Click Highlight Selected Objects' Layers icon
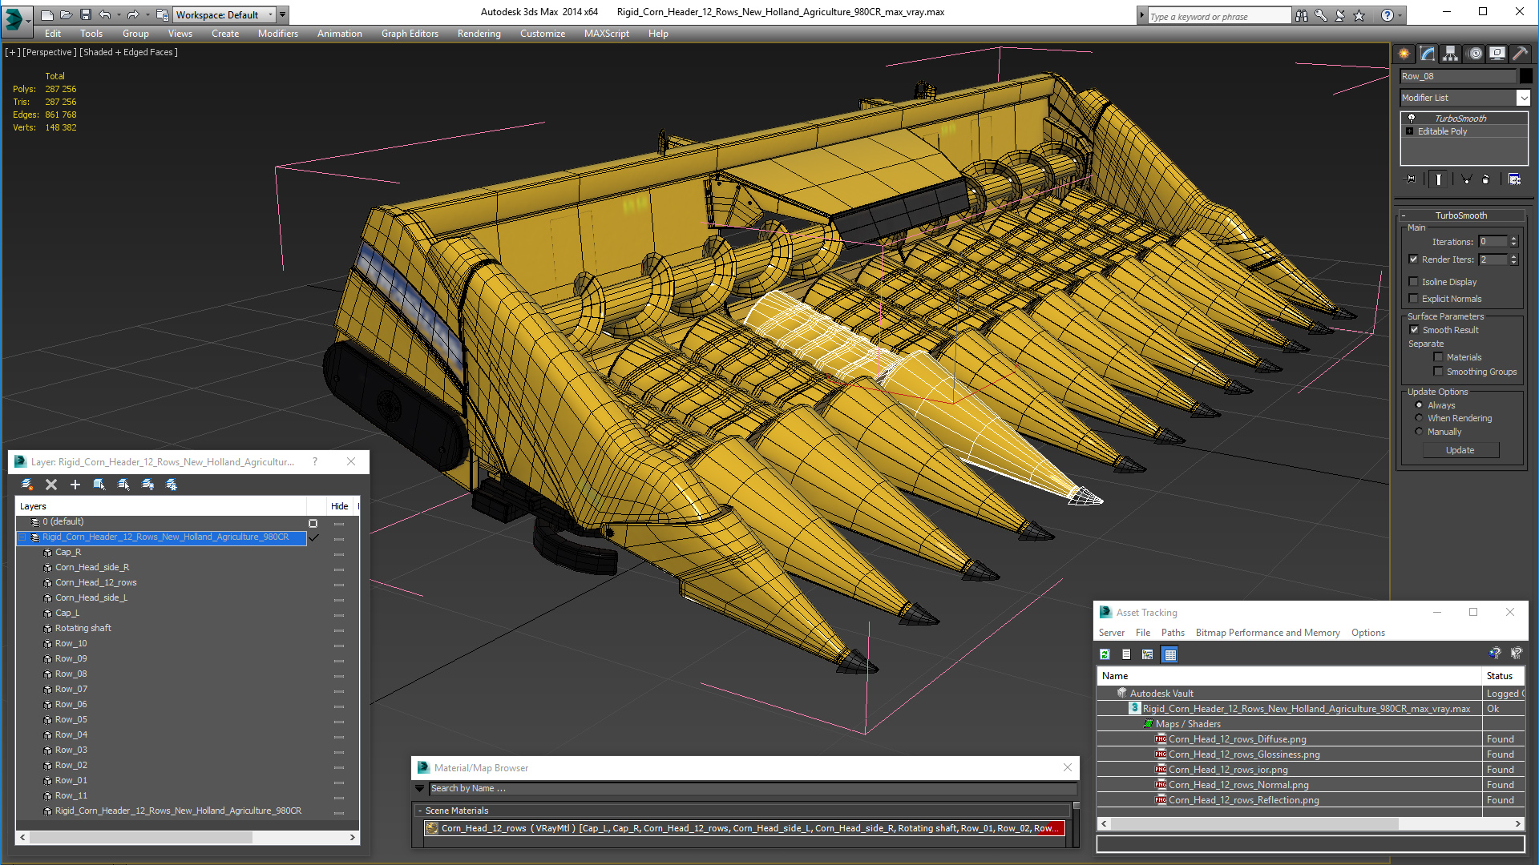 click(x=123, y=485)
